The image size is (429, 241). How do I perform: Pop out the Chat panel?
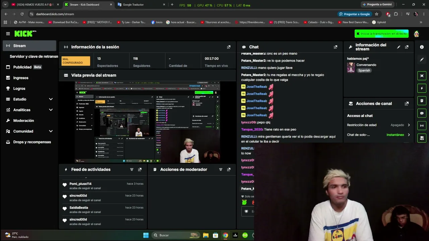(x=335, y=47)
